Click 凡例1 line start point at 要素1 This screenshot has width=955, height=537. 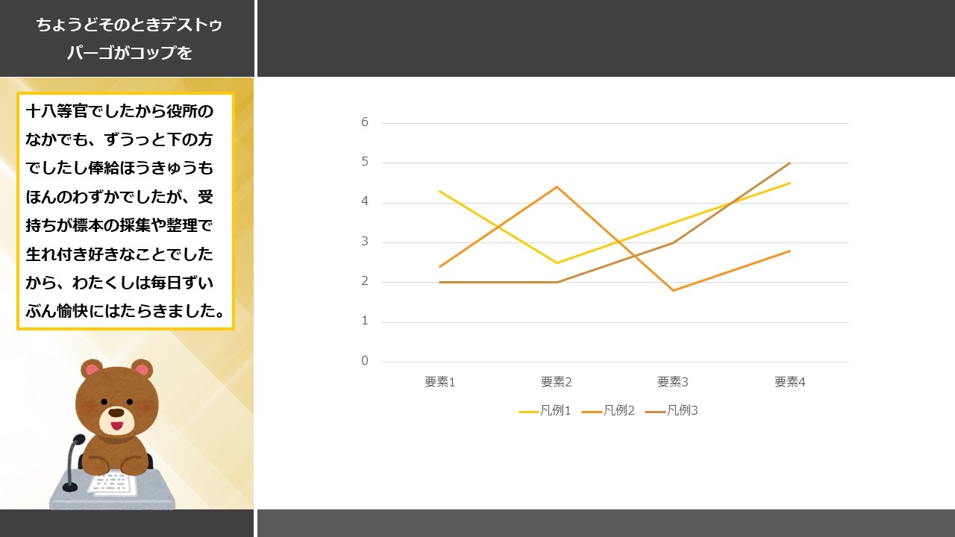440,191
